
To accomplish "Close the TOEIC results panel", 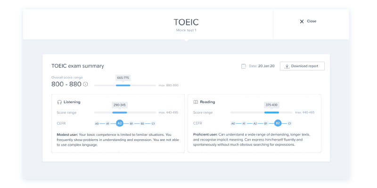I will coord(308,21).
